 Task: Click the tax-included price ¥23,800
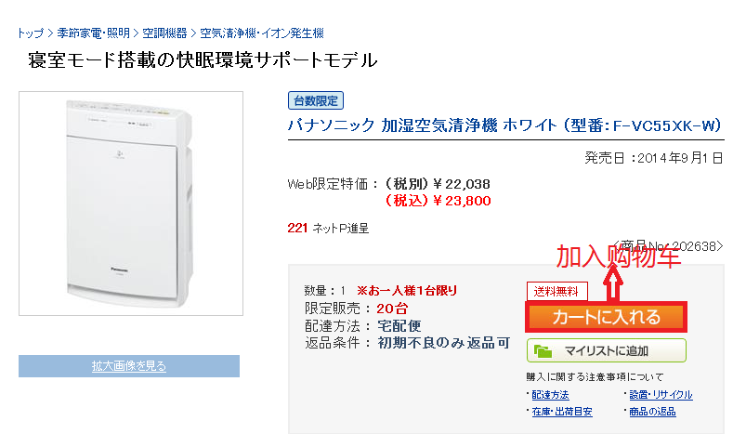point(437,200)
